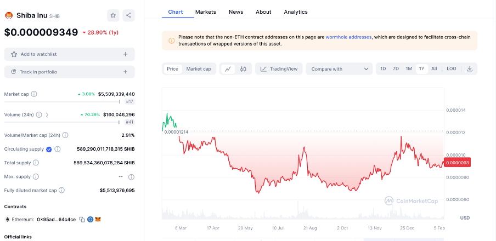Download chart data with download icon

[x=470, y=69]
